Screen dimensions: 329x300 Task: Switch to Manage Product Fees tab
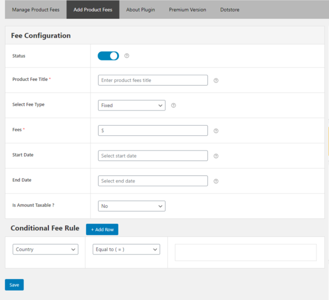tap(35, 10)
